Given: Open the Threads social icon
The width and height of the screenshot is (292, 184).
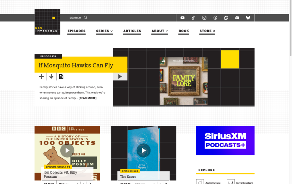Looking at the screenshot, I should [215, 18].
